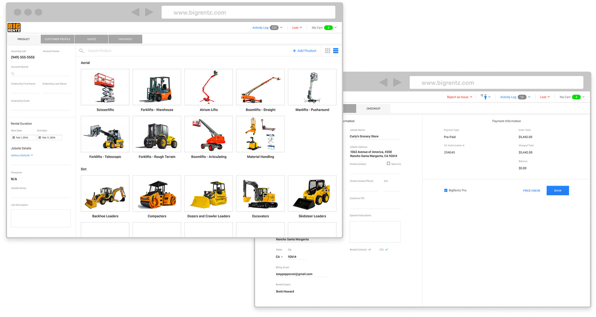Open the Start Date calendar icon
Viewport: 596px width, 317px height.
pyautogui.click(x=14, y=138)
